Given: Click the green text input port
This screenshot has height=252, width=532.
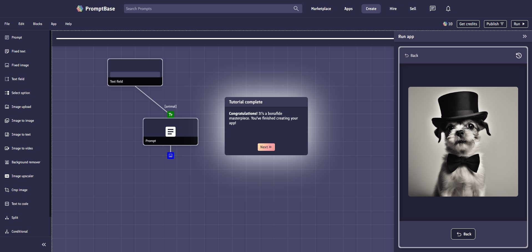Looking at the screenshot, I should point(171,114).
